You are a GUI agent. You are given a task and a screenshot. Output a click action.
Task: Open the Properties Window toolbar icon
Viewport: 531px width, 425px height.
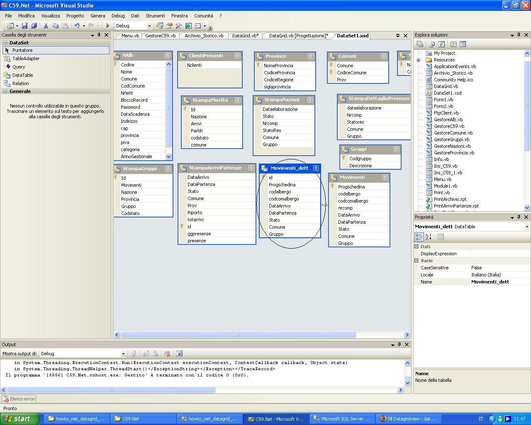click(x=169, y=26)
